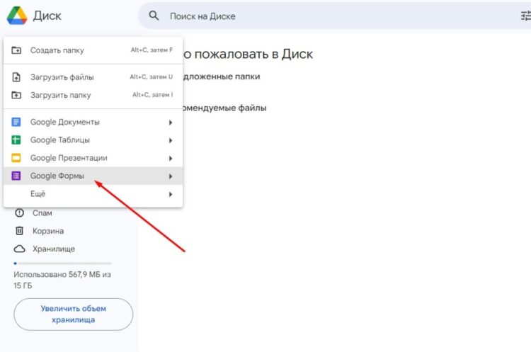Viewport: 531px width, 352px height.
Task: Expand Google Формы submenu arrow
Action: point(171,176)
